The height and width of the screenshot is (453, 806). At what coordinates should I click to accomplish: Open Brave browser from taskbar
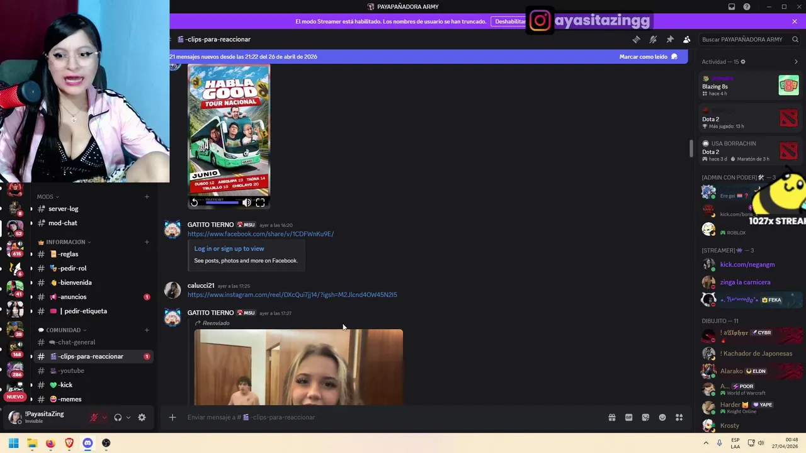tap(69, 443)
